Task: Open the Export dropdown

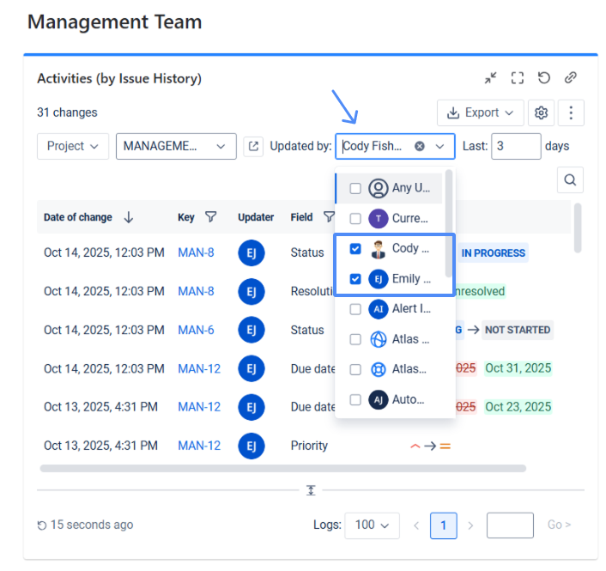Action: click(481, 112)
